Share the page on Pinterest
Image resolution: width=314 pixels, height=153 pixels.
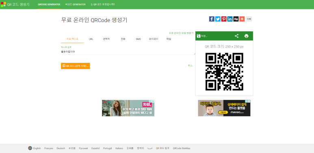pyautogui.click(x=224, y=19)
